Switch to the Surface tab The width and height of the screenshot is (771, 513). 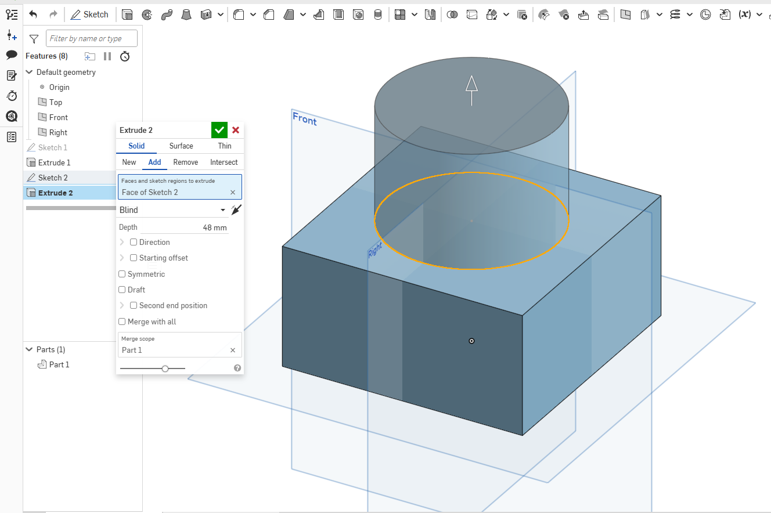coord(181,146)
